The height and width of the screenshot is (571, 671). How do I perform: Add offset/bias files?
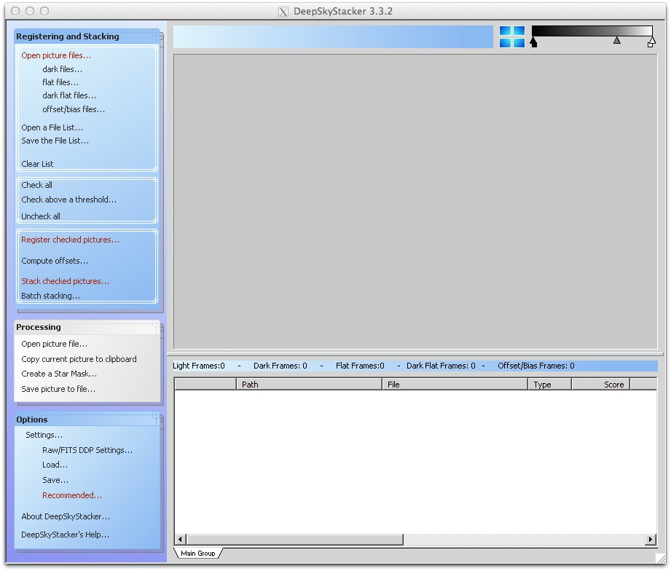(x=74, y=109)
